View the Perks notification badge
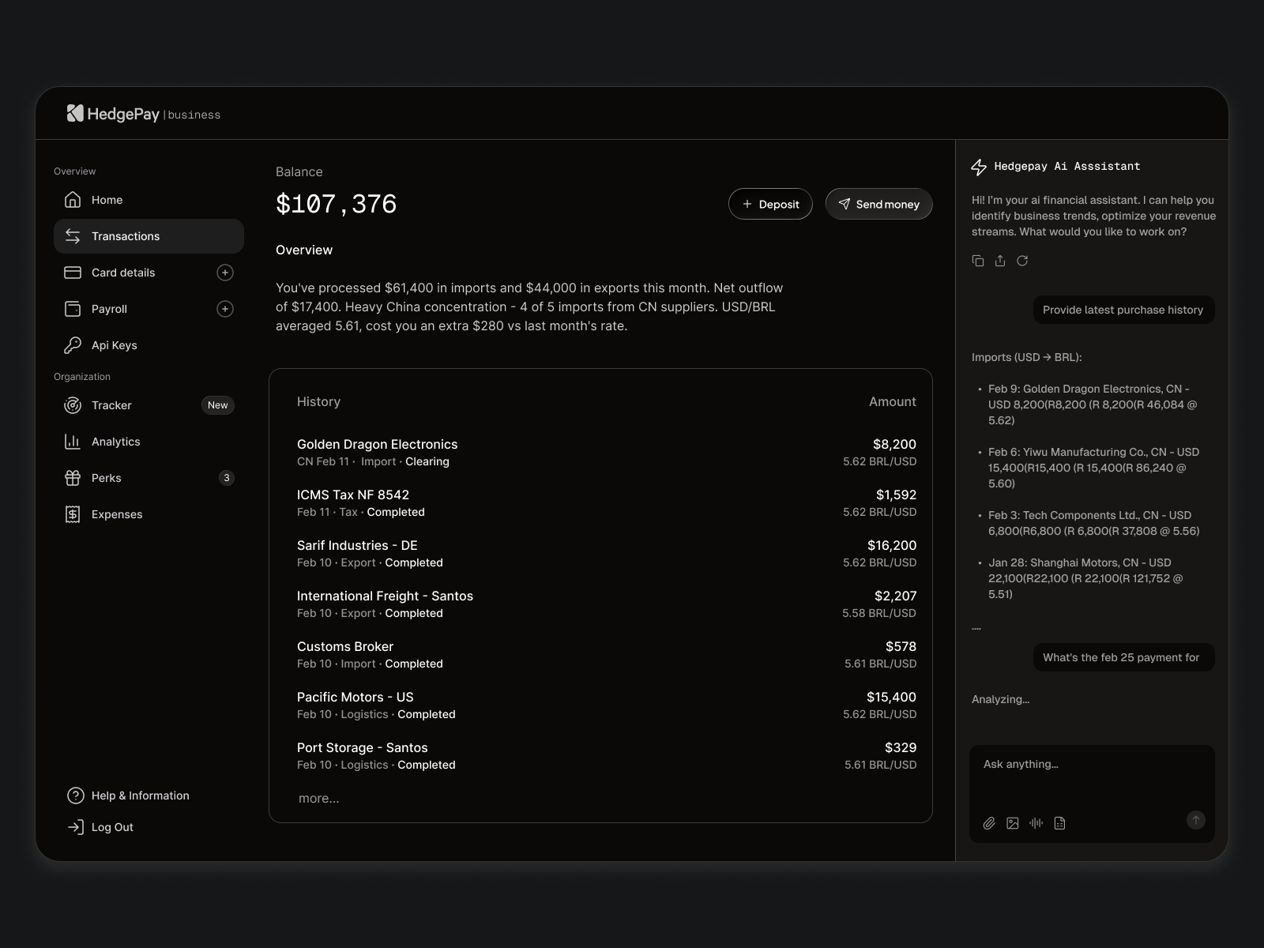Viewport: 1264px width, 948px height. [x=227, y=478]
